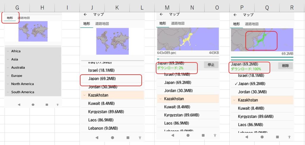Expand the South America group
Viewport: 305px width, 145px height.
22,92
